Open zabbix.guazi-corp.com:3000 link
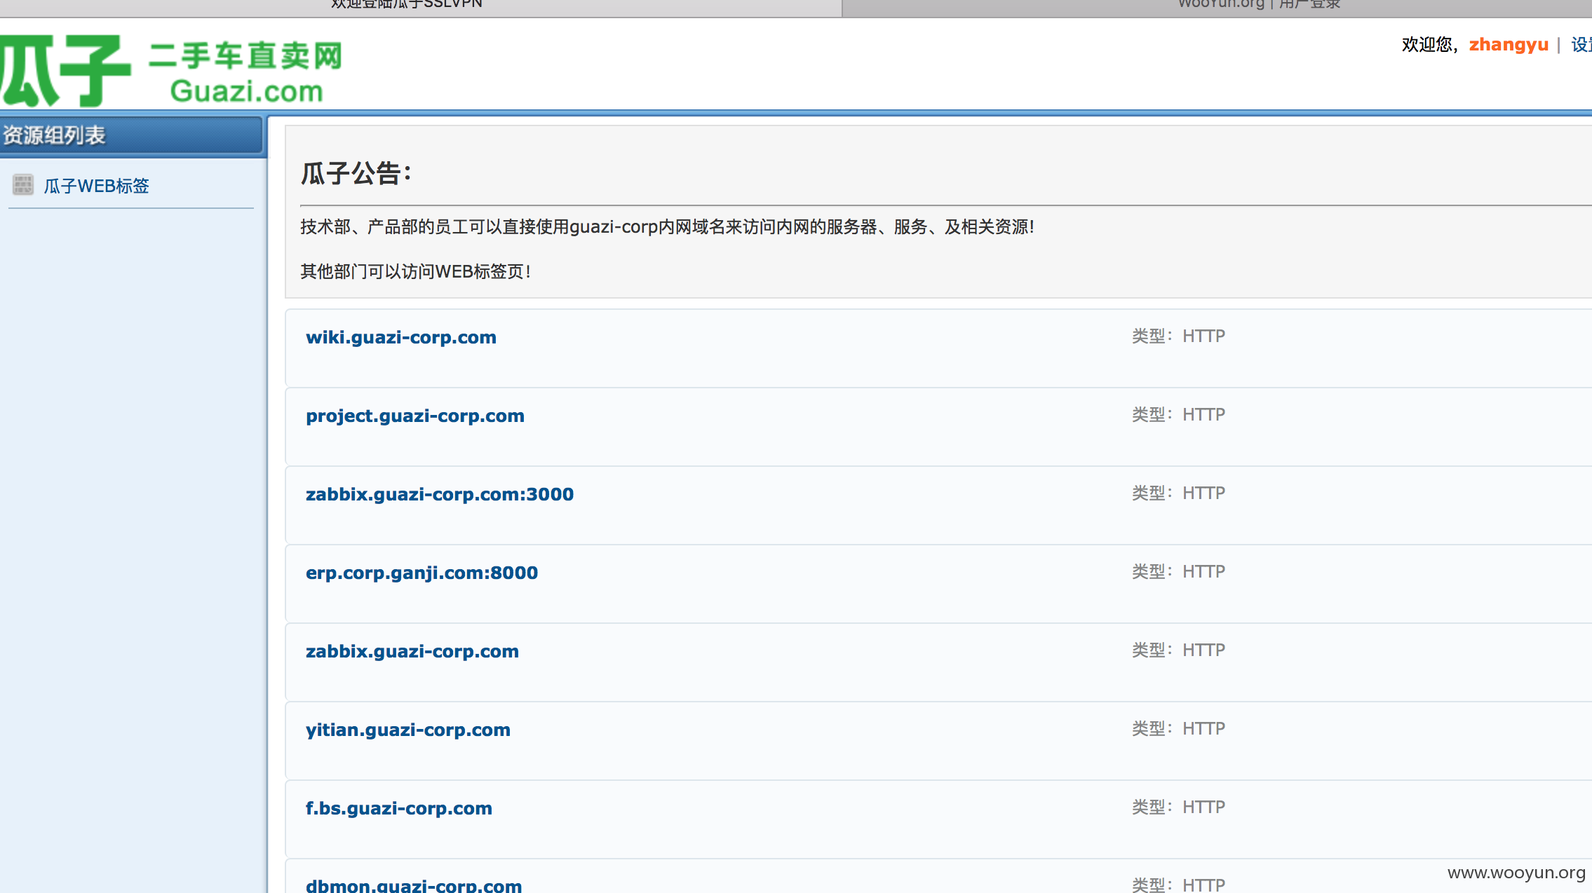Viewport: 1592px width, 893px height. (x=440, y=494)
